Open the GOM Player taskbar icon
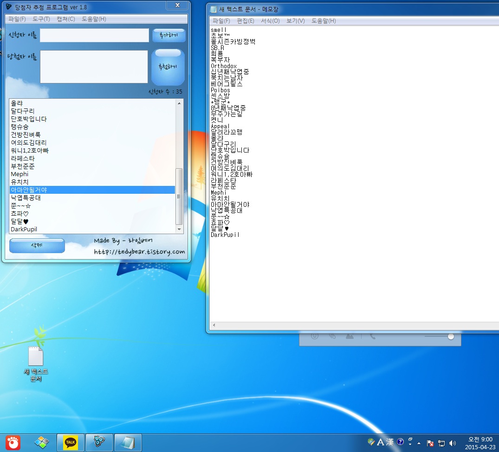Viewport: 499px width, 452px height. (x=13, y=442)
